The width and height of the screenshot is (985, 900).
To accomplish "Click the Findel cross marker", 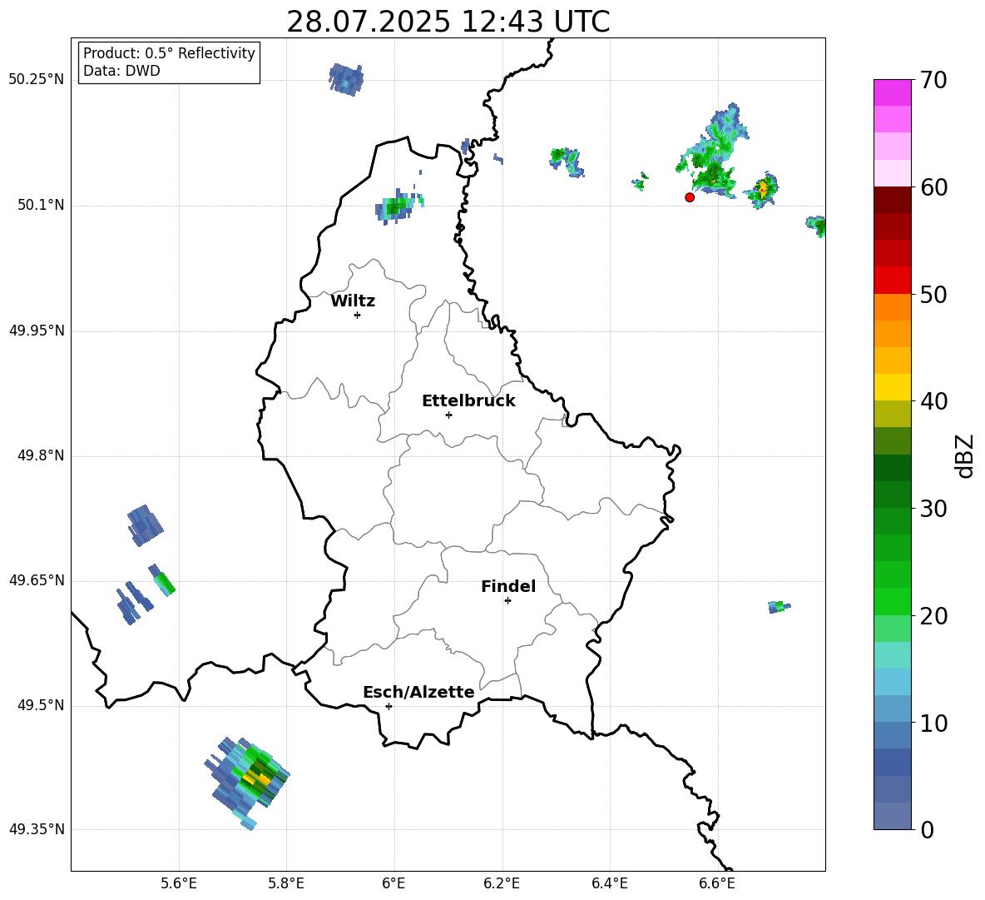I will pyautogui.click(x=507, y=601).
